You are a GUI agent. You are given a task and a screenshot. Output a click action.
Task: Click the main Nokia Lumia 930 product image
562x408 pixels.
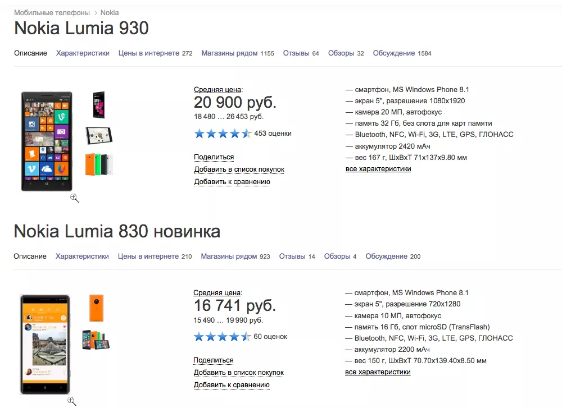[47, 140]
